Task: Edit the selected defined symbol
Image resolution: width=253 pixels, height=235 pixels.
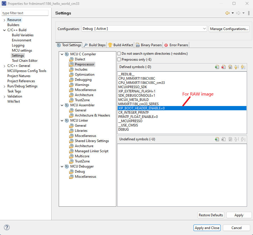Action: click(230, 67)
